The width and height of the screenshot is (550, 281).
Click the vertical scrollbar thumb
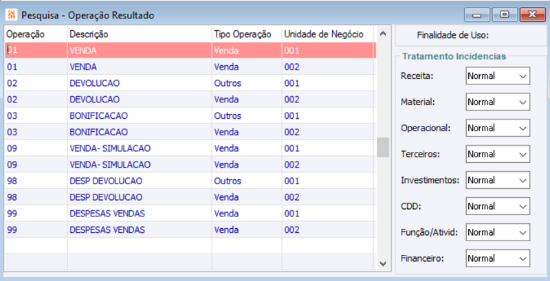[x=383, y=148]
